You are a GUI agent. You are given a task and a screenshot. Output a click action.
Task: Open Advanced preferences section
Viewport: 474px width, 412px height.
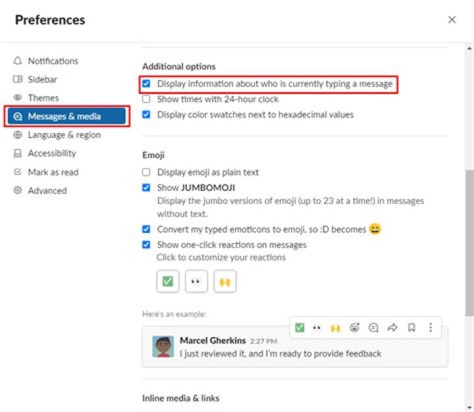47,191
